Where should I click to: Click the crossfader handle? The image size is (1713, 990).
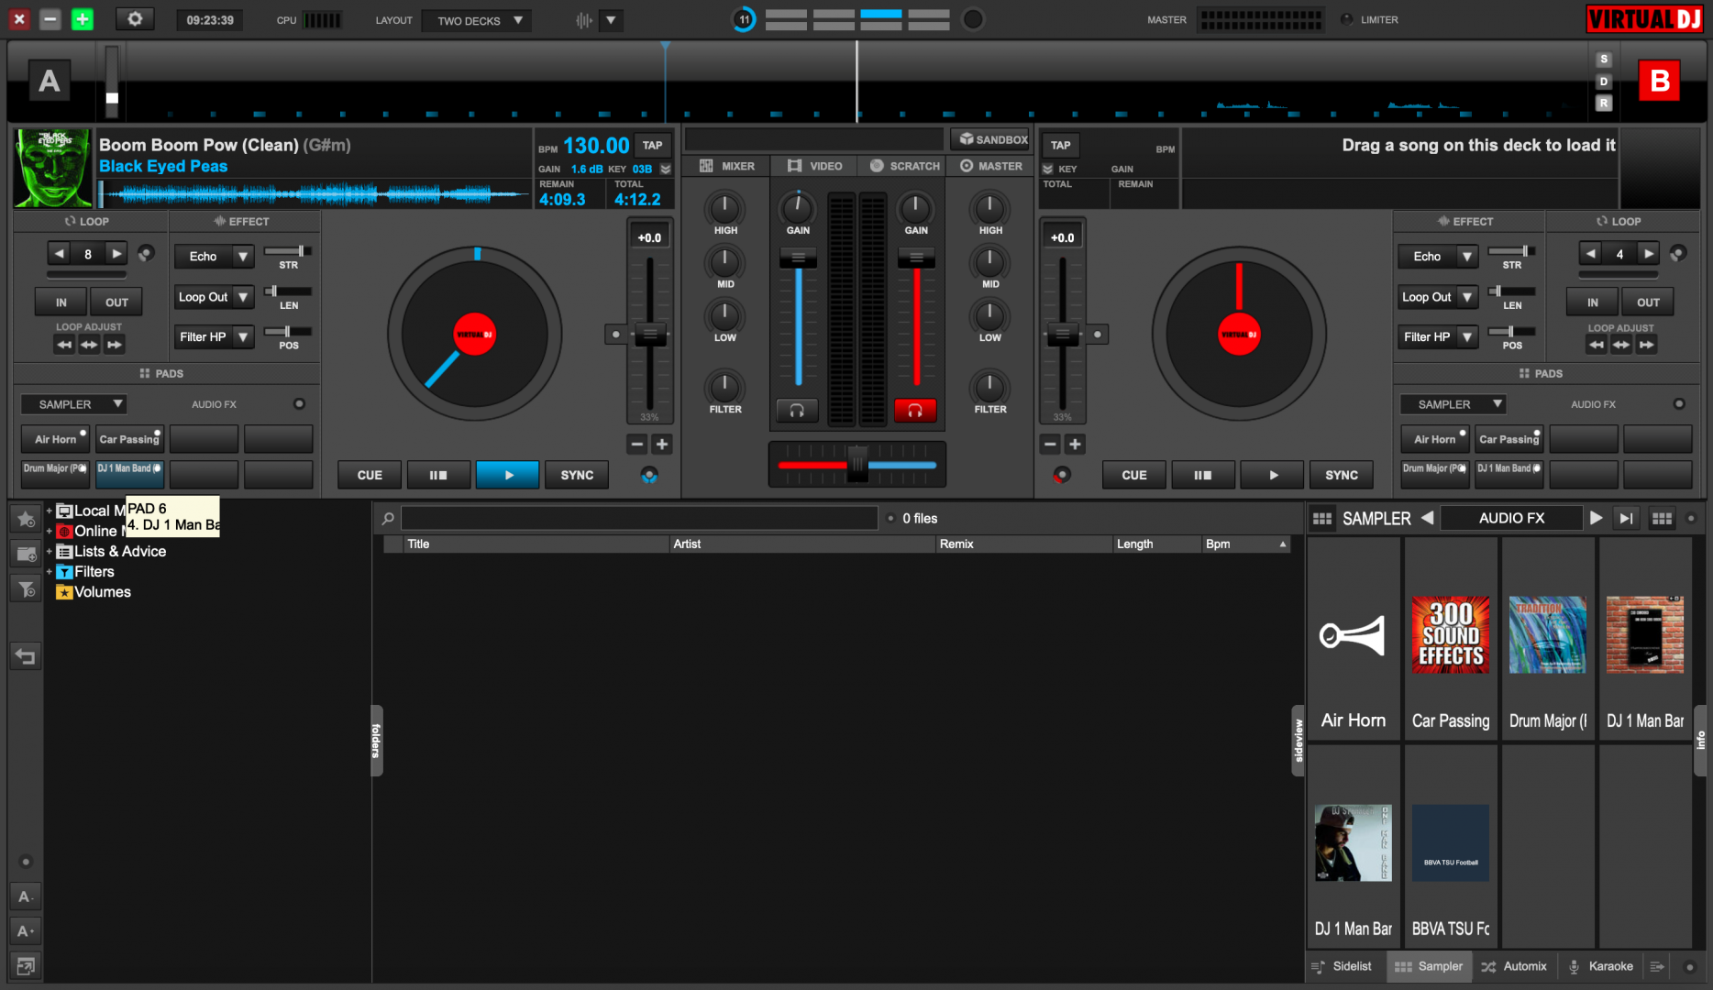pyautogui.click(x=857, y=463)
